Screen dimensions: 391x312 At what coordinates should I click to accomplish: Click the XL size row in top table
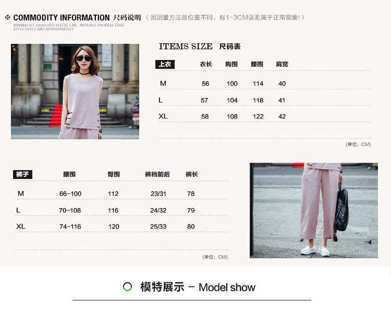[163, 116]
